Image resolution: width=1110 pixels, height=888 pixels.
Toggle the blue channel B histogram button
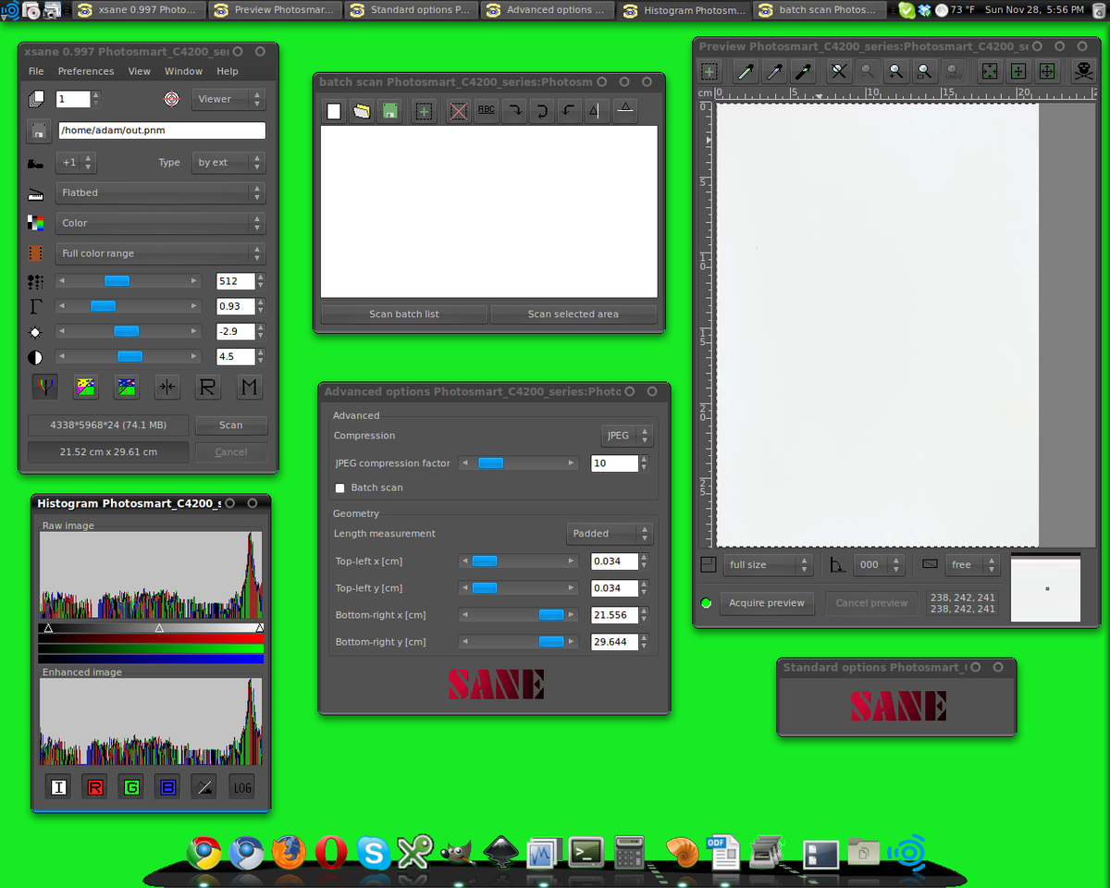pos(167,787)
